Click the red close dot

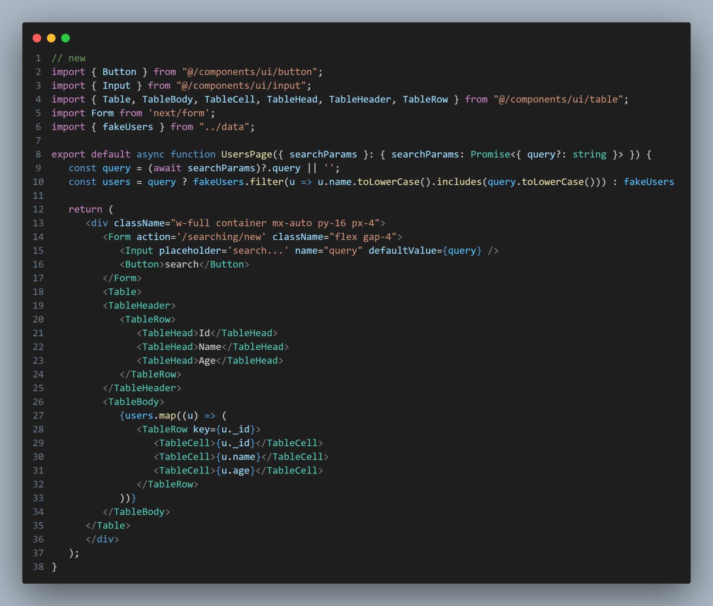pos(37,38)
